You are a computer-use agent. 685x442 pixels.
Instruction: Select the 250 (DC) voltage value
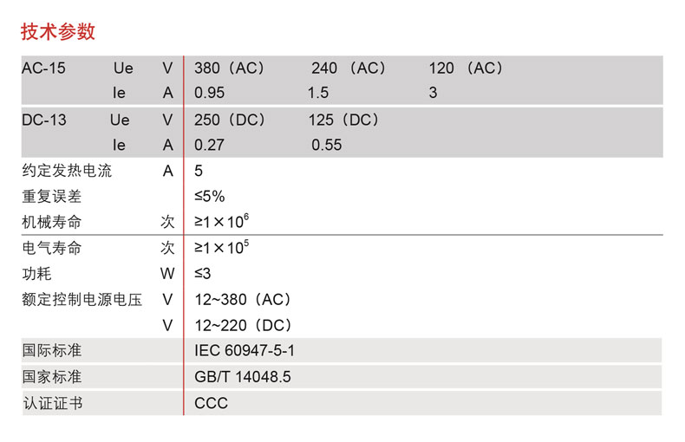pyautogui.click(x=229, y=120)
